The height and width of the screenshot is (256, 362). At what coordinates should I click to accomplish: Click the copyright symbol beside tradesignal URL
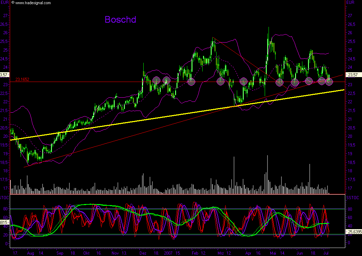pos(13,3)
